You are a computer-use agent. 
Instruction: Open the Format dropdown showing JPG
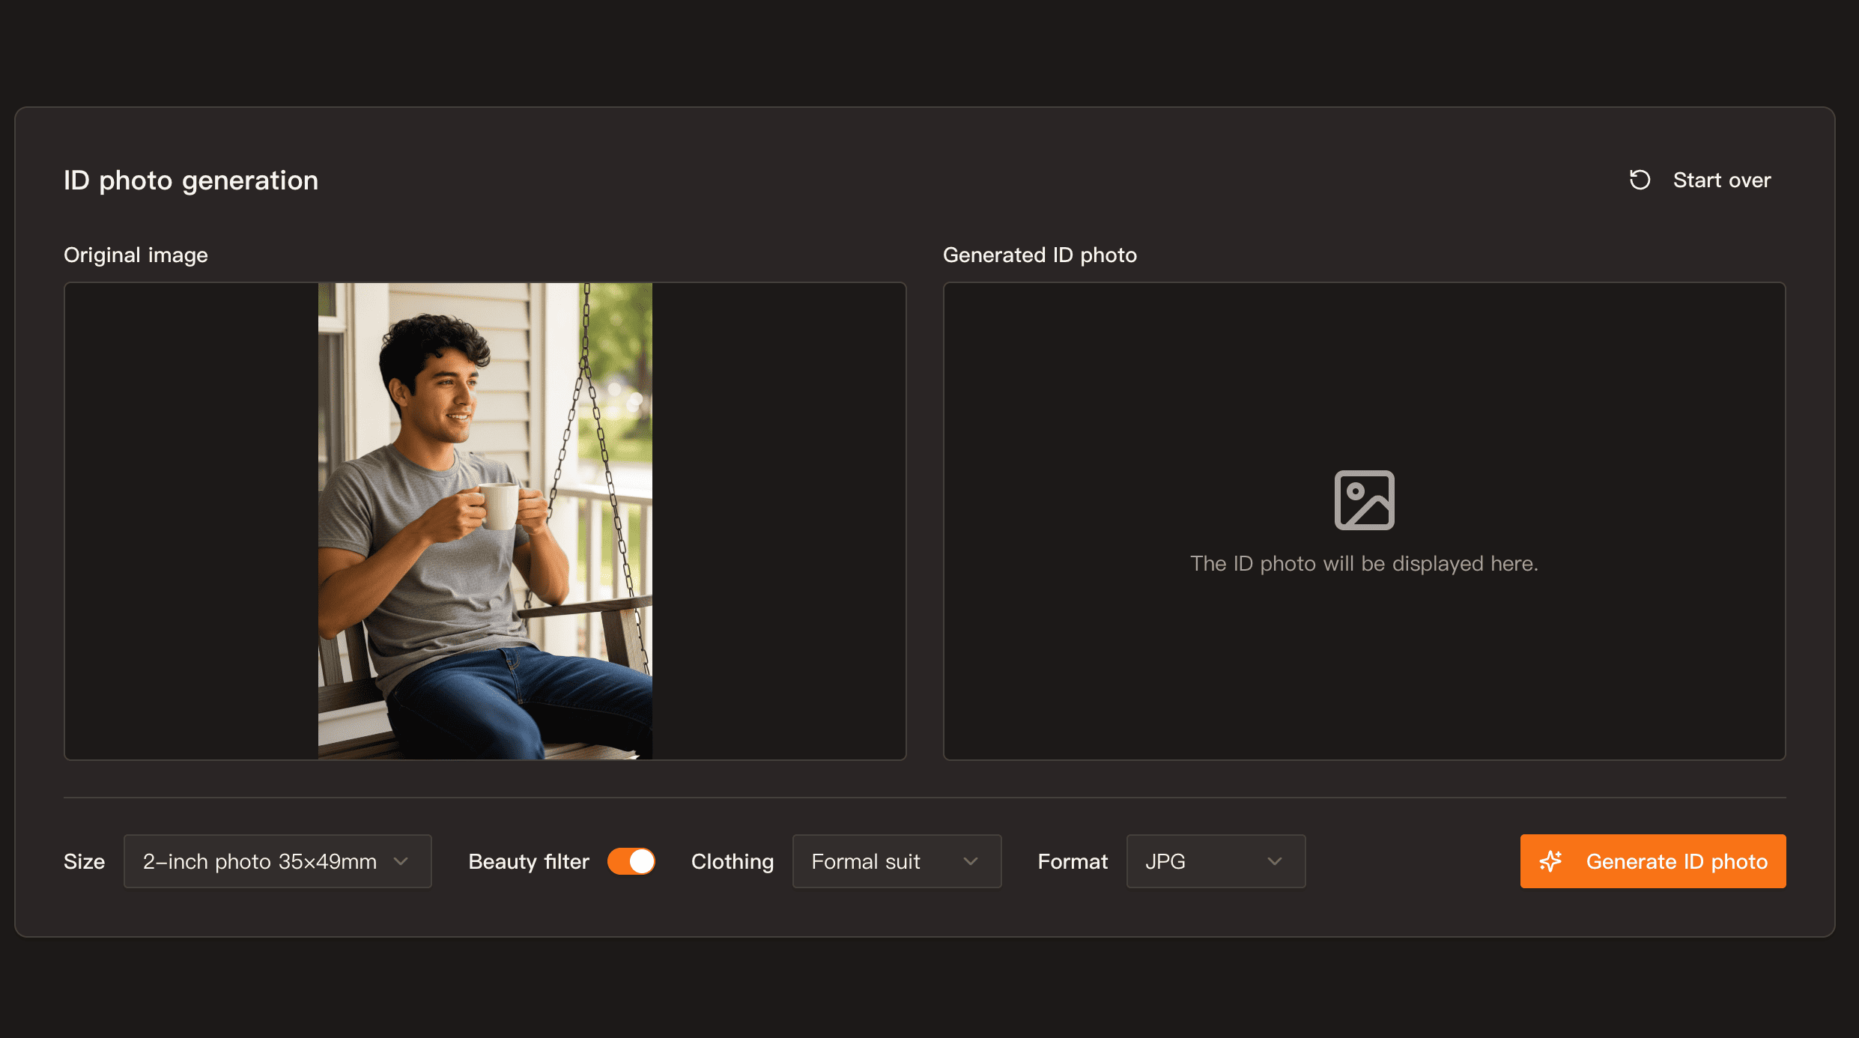(x=1215, y=861)
